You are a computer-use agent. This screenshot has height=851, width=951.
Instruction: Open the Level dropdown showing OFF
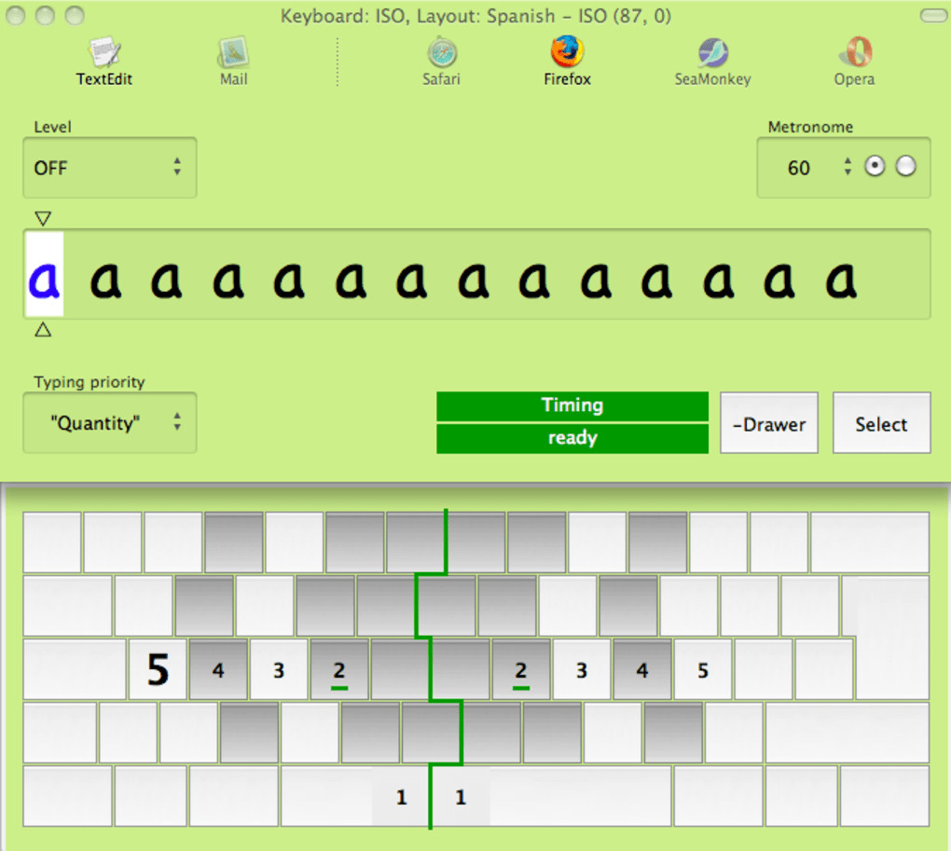pos(110,168)
